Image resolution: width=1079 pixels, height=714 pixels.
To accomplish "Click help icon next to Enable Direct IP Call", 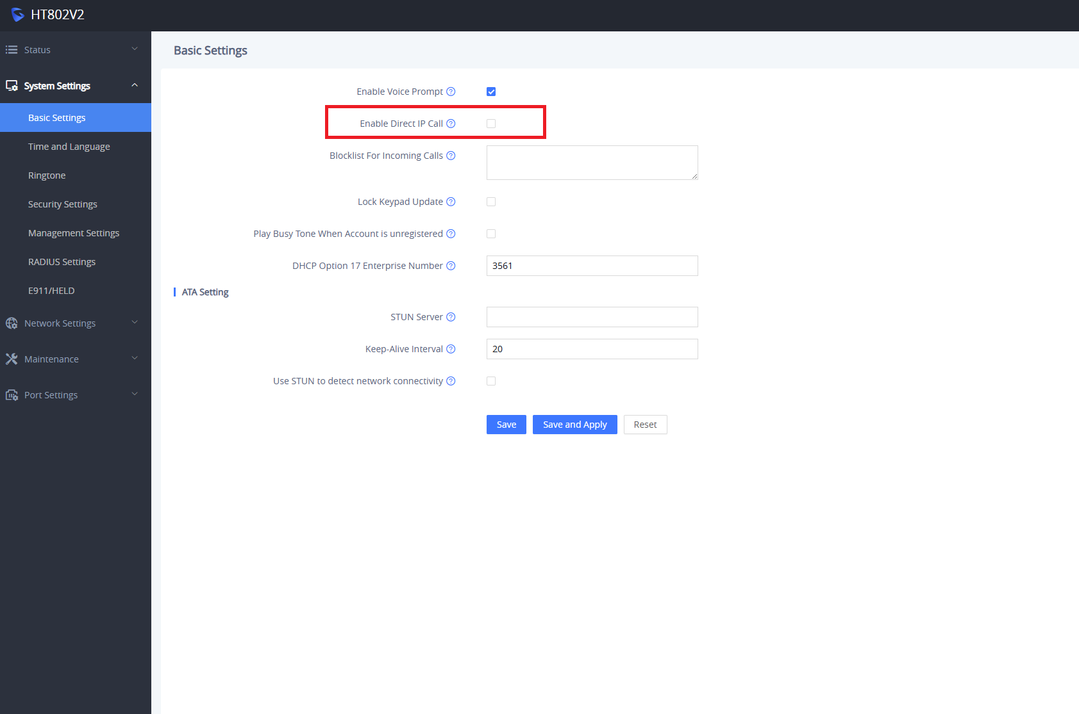I will pyautogui.click(x=451, y=124).
